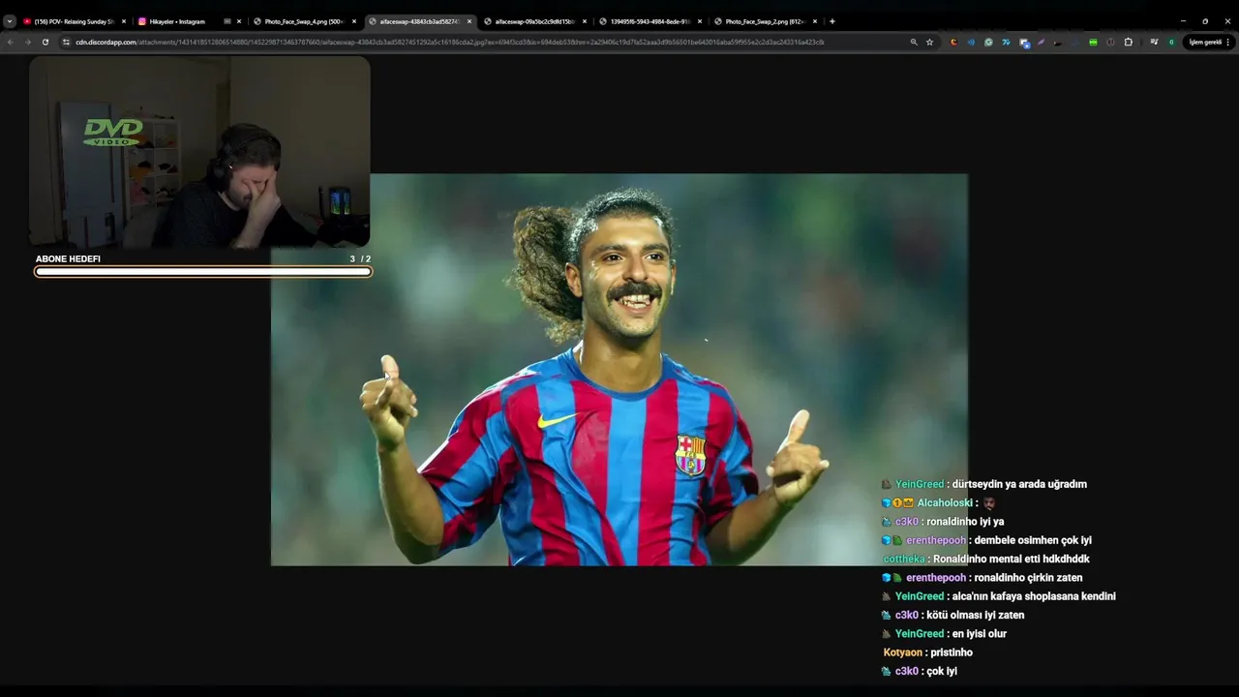This screenshot has width=1239, height=697.
Task: Open the red circular extension icon
Action: click(1110, 42)
